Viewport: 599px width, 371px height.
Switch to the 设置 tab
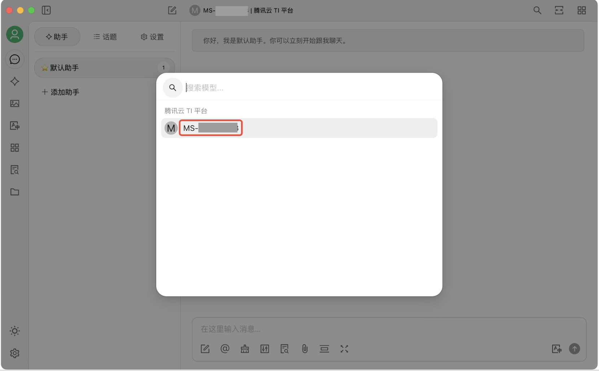[x=152, y=37]
